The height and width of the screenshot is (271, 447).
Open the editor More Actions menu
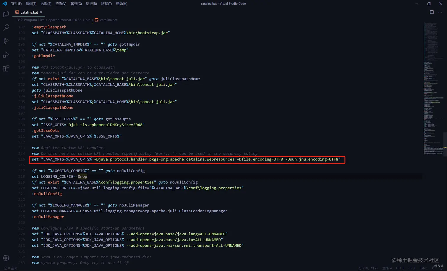coord(440,12)
